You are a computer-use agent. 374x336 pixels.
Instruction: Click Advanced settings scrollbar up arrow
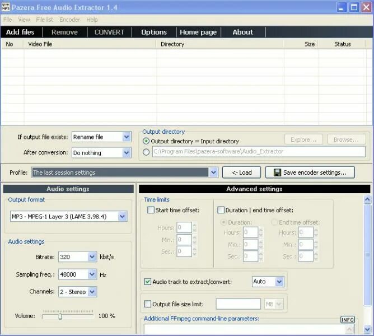click(367, 199)
